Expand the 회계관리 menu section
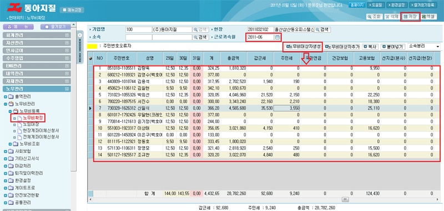The width and height of the screenshot is (444, 211). click(x=37, y=35)
